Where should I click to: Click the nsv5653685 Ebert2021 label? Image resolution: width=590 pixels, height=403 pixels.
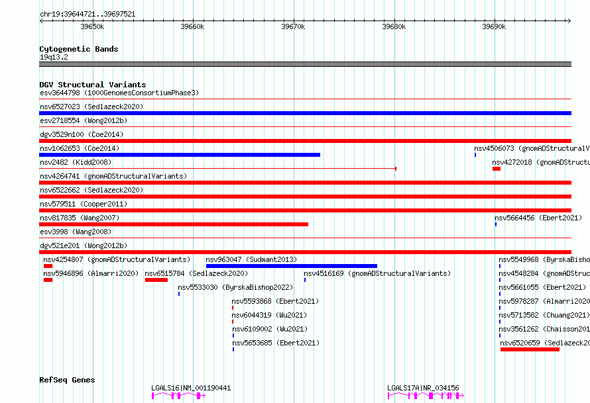coord(276,343)
